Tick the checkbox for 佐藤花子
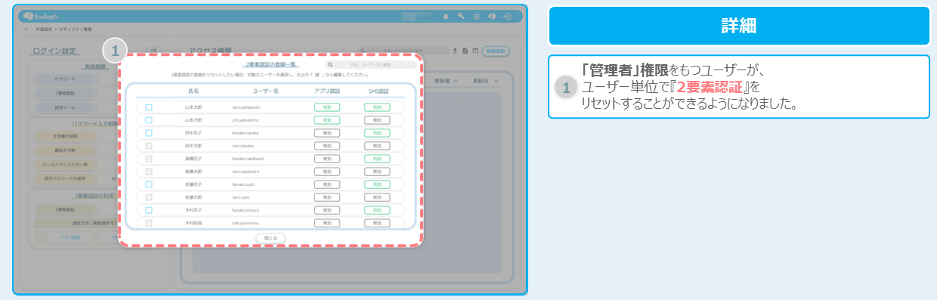The image size is (937, 300). 149,184
